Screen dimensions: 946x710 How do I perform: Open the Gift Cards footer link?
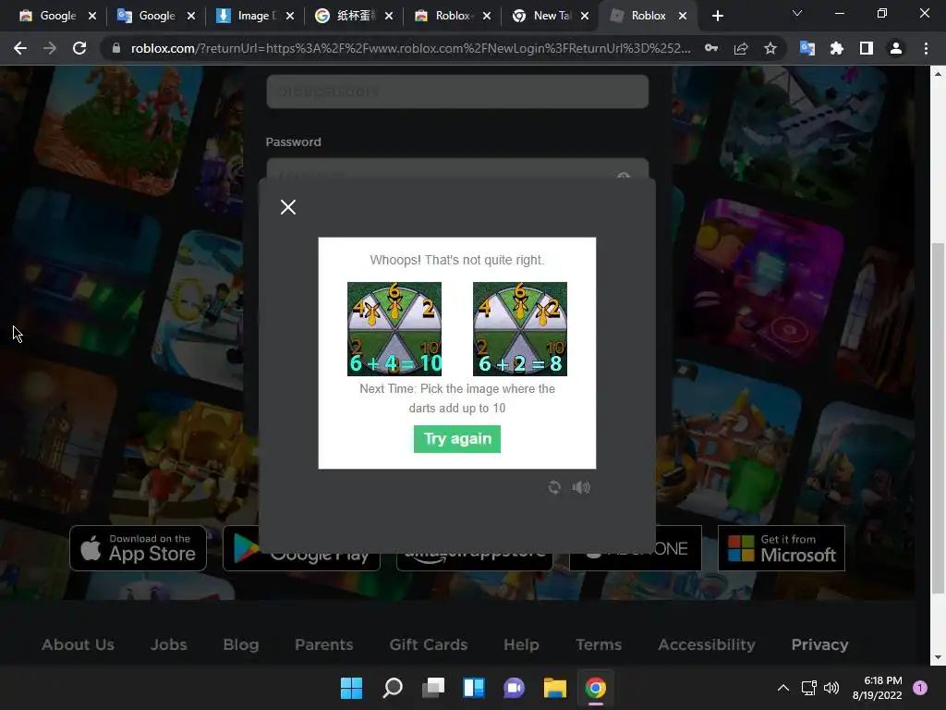click(429, 644)
